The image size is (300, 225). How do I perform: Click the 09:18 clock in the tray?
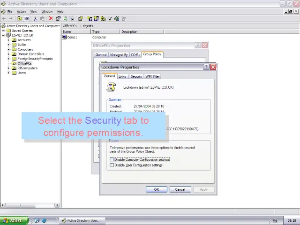(292, 221)
